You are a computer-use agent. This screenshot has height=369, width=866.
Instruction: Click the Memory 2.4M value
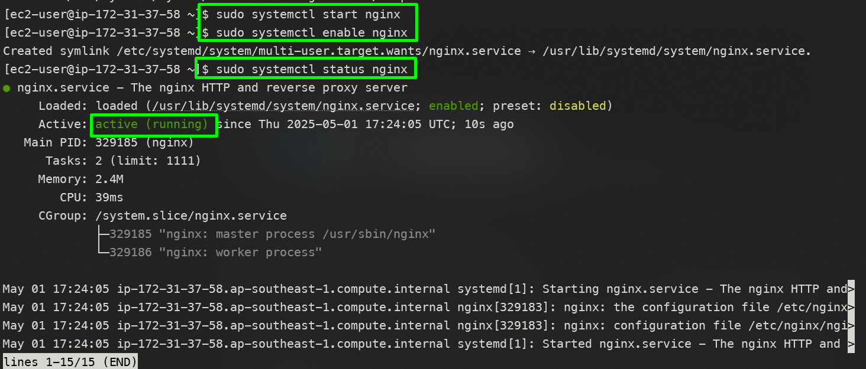click(x=109, y=179)
